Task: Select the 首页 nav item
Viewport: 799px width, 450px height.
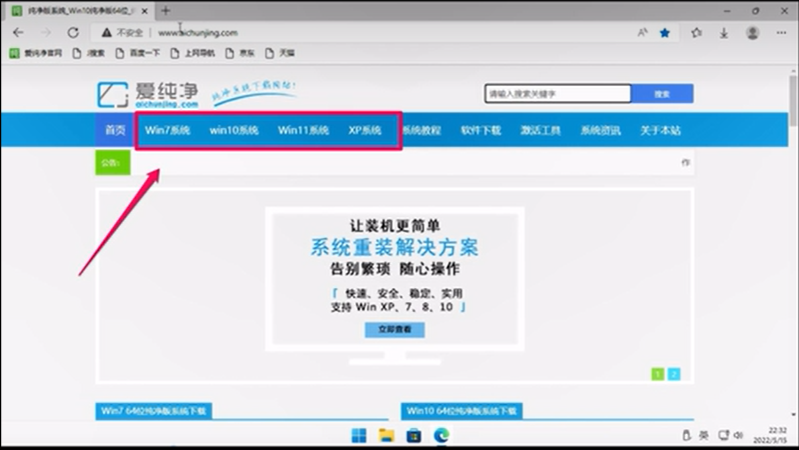Action: coord(115,130)
